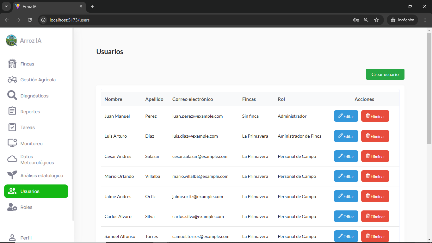This screenshot has width=432, height=243.
Task: Click the checklist icon for Tareas
Action: [x=12, y=127]
